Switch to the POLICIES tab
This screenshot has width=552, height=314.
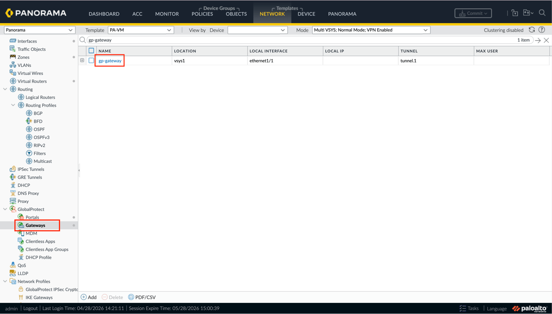point(202,14)
